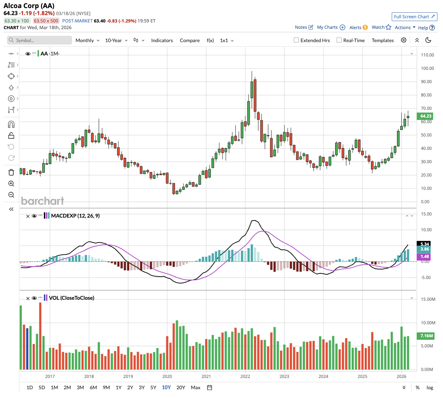
Task: Collapse the left drawing toolbar
Action: coord(11,209)
